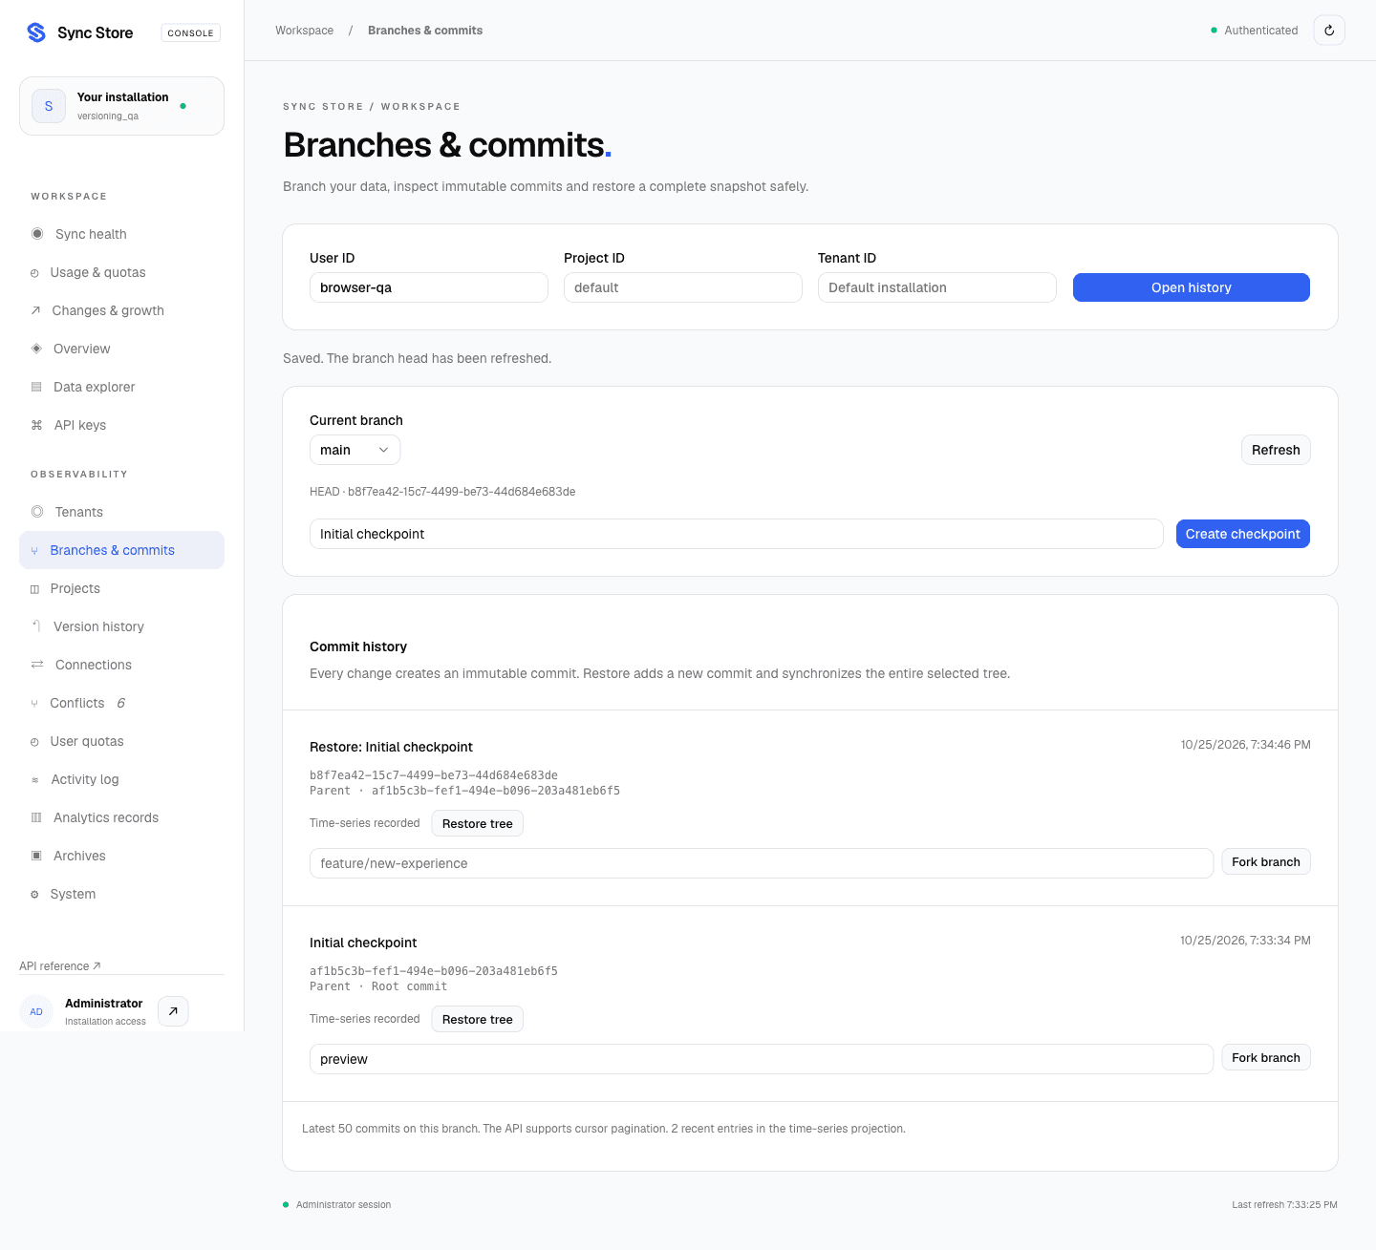Viewport: 1376px width, 1250px height.
Task: Click the Tenants circle icon
Action: click(37, 512)
